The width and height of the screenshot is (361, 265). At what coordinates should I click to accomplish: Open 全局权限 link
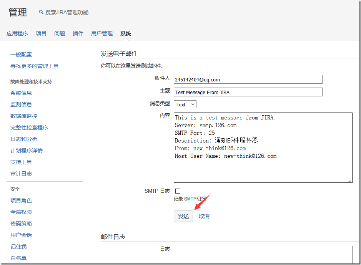[x=21, y=212]
